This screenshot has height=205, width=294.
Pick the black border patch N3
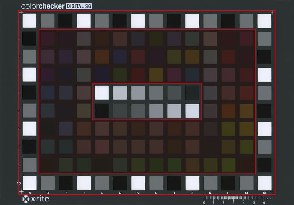pos(264,57)
